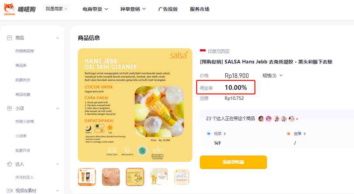Click the 商品 sidebar section icon
Image resolution: width=354 pixels, height=194 pixels.
click(9, 38)
